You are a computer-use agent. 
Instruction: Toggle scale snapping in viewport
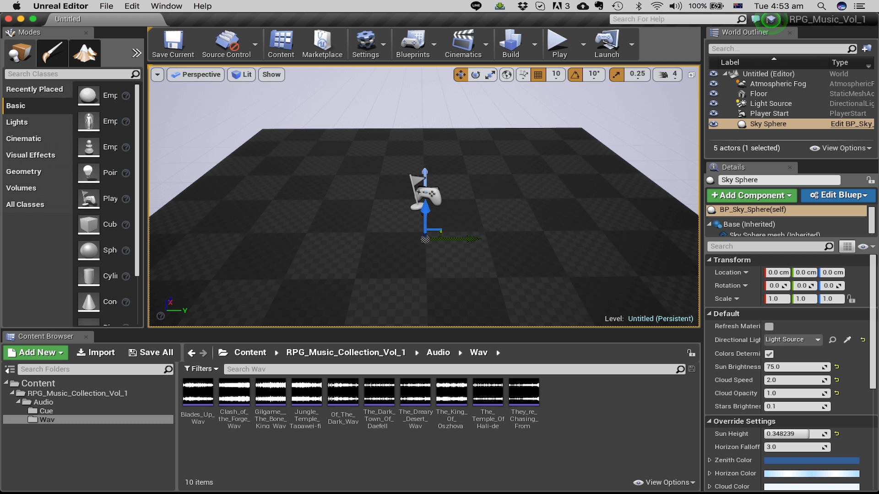[617, 75]
